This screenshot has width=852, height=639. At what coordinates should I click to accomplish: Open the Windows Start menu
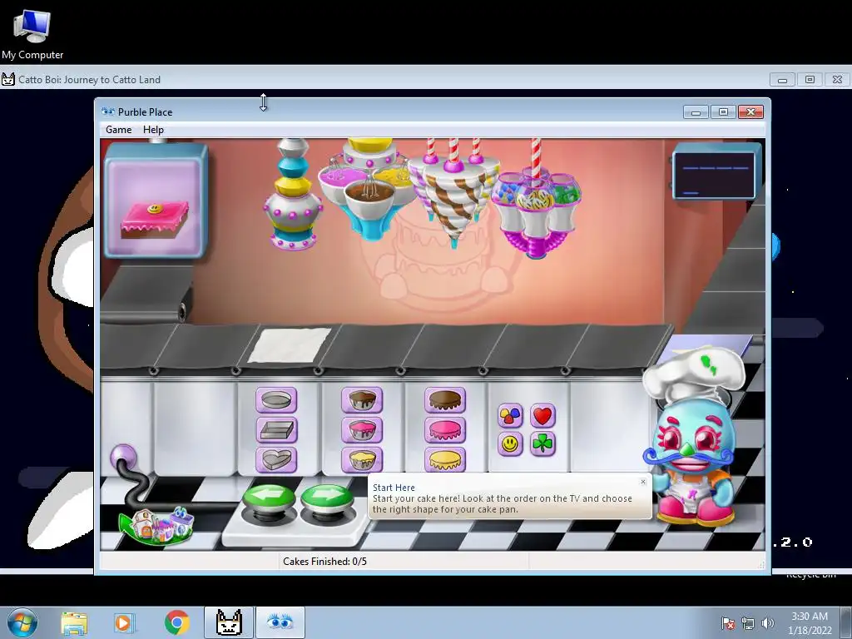pyautogui.click(x=22, y=622)
